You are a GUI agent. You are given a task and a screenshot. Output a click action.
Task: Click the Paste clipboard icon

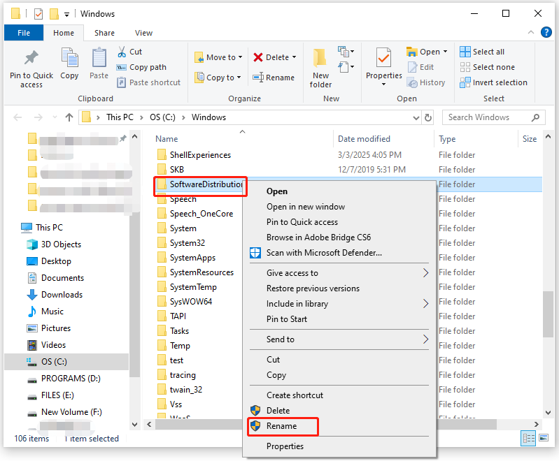pyautogui.click(x=99, y=58)
